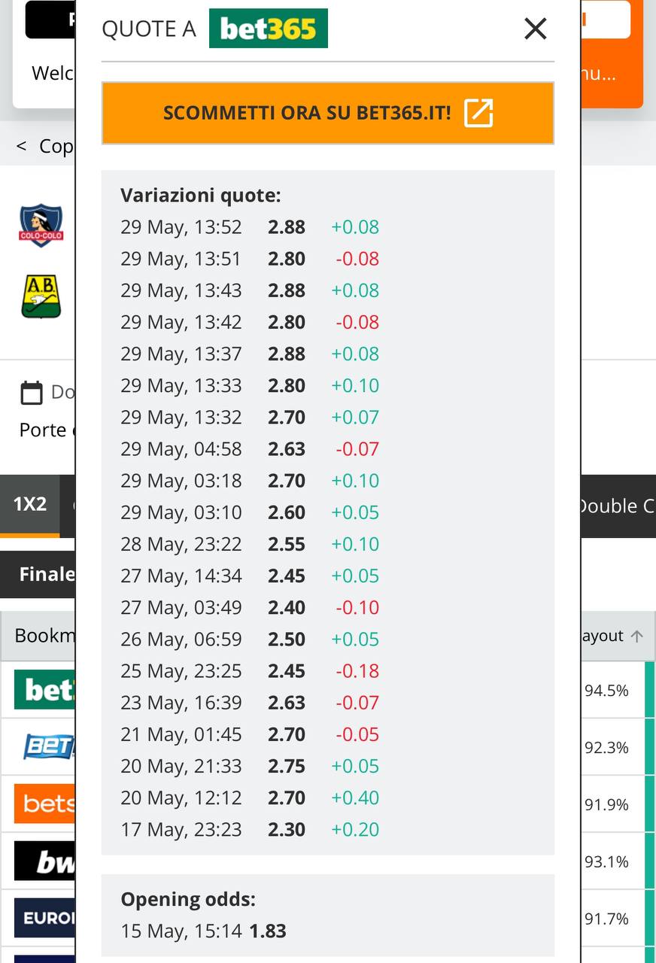Select the 1X2 market tab
The width and height of the screenshot is (656, 963).
[30, 505]
